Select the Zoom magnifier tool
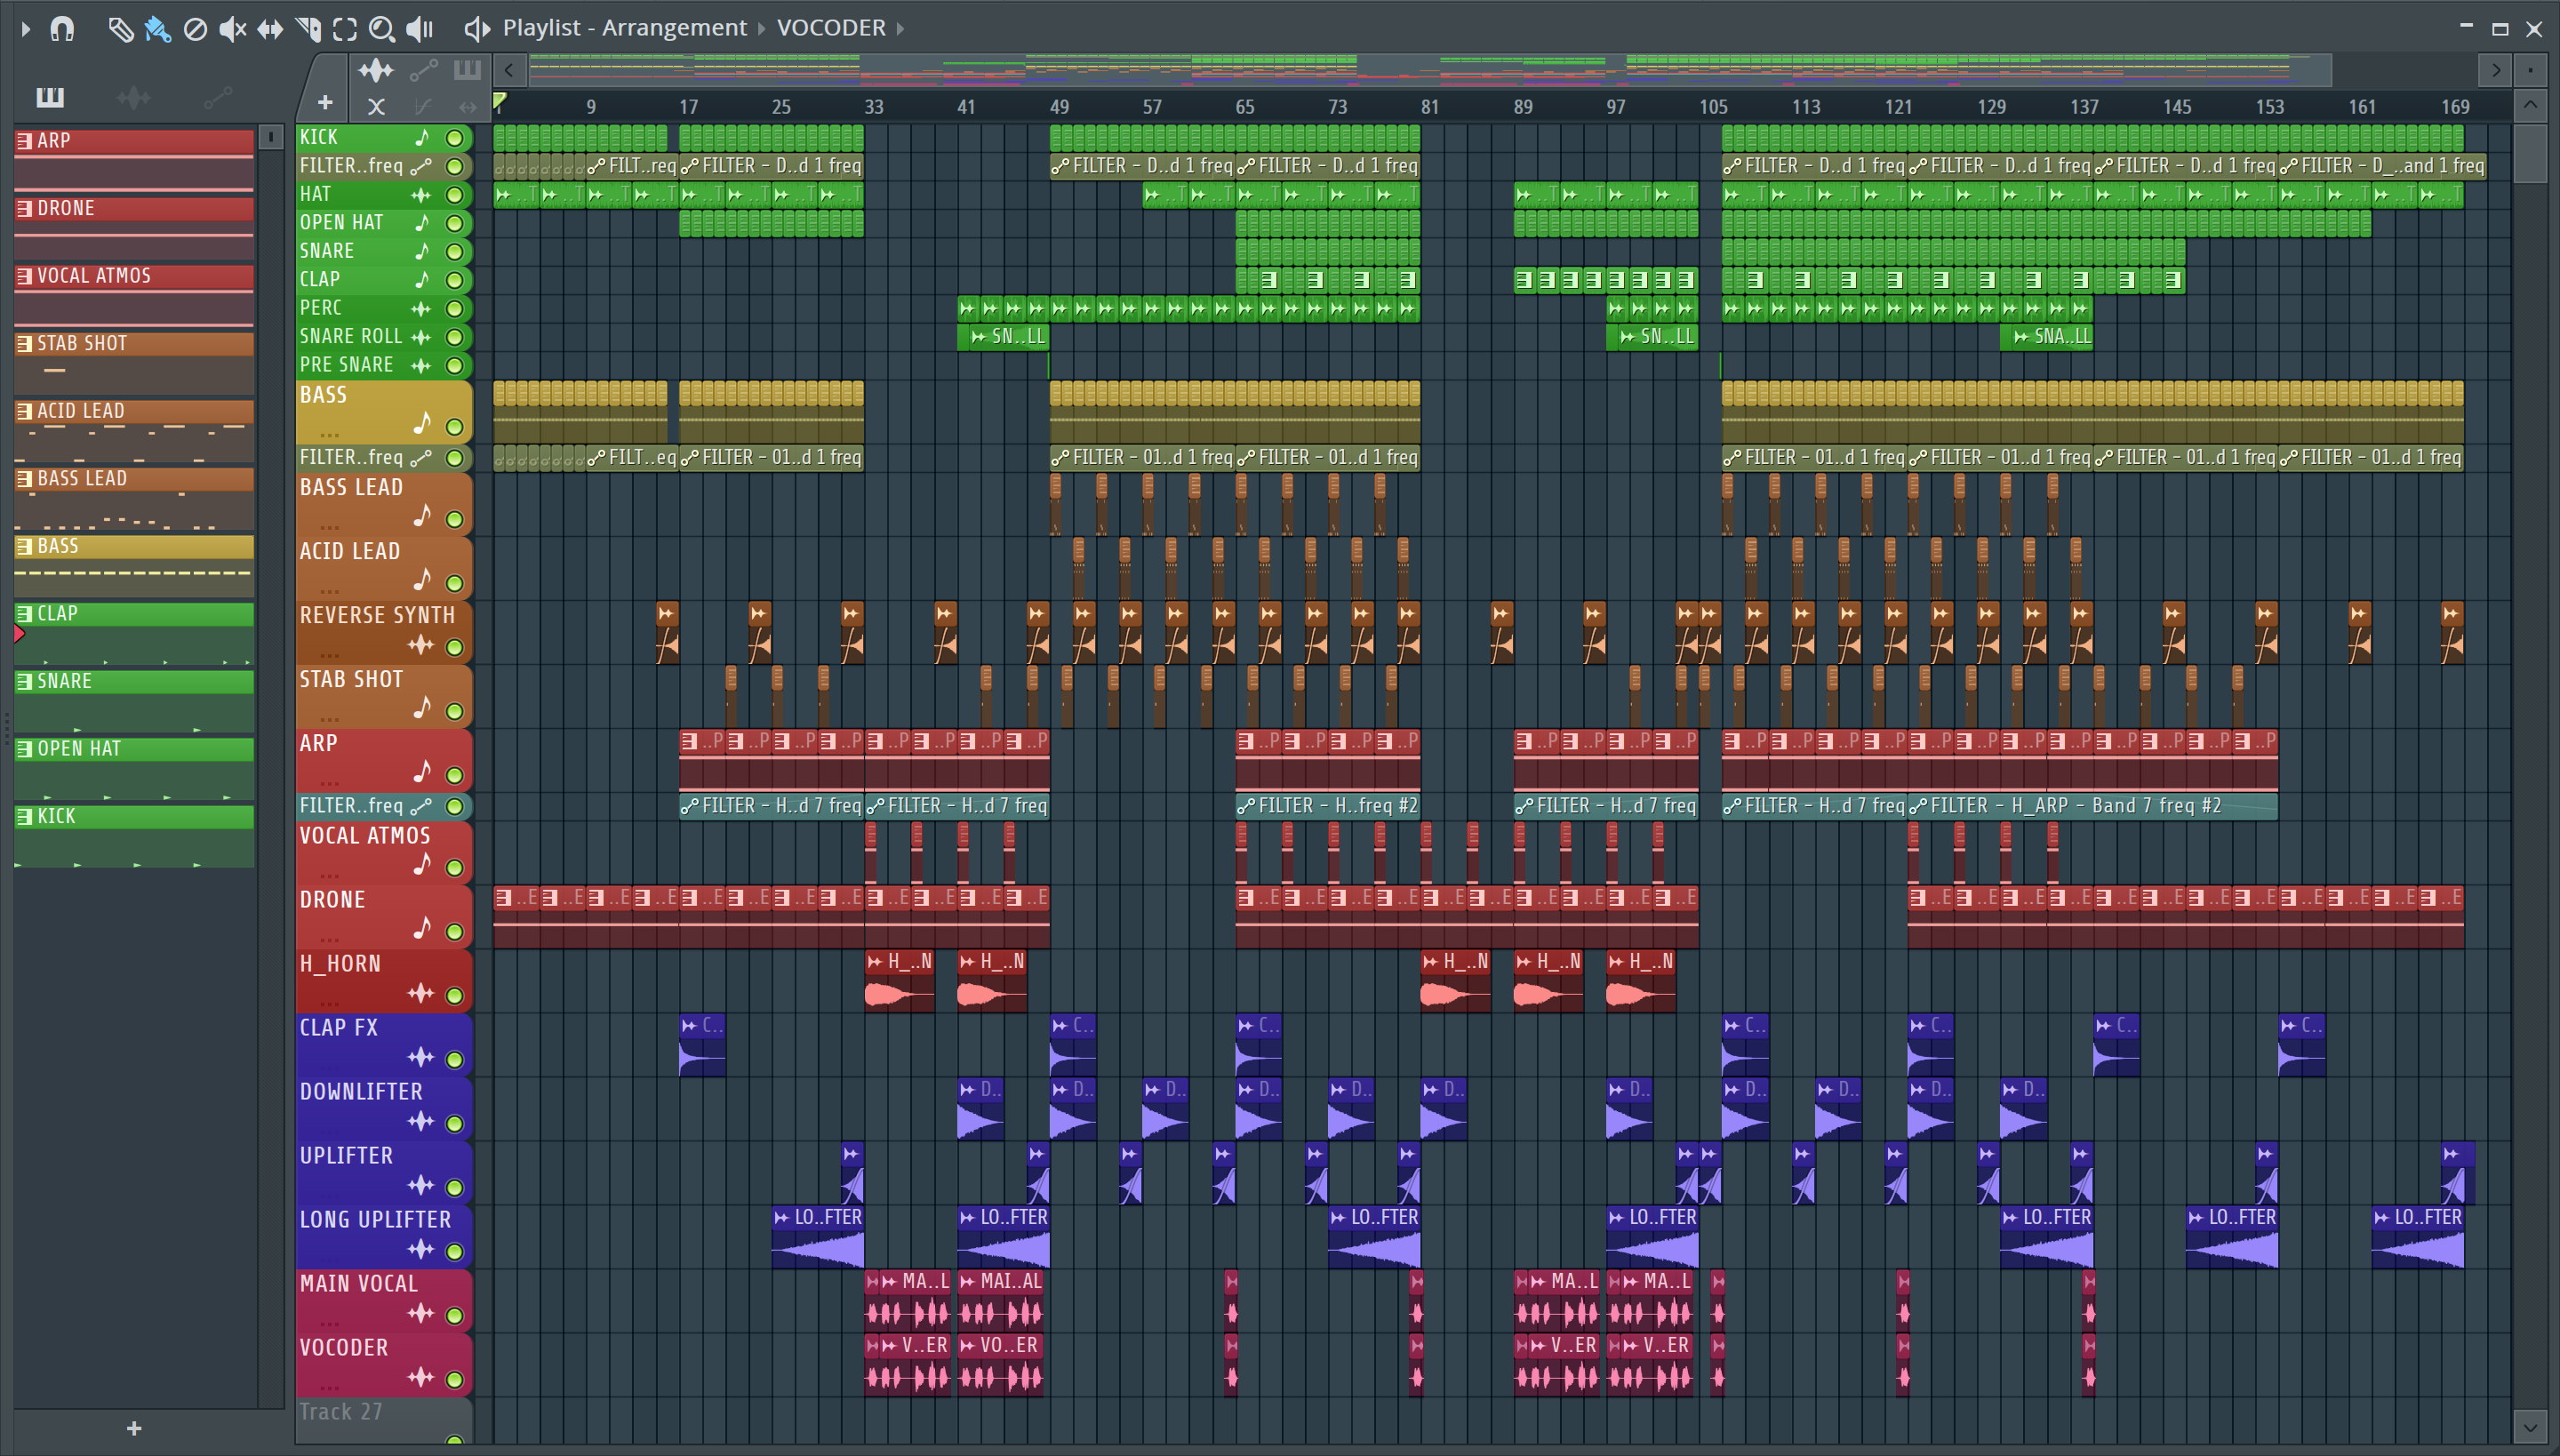The height and width of the screenshot is (1456, 2560). coord(381,29)
